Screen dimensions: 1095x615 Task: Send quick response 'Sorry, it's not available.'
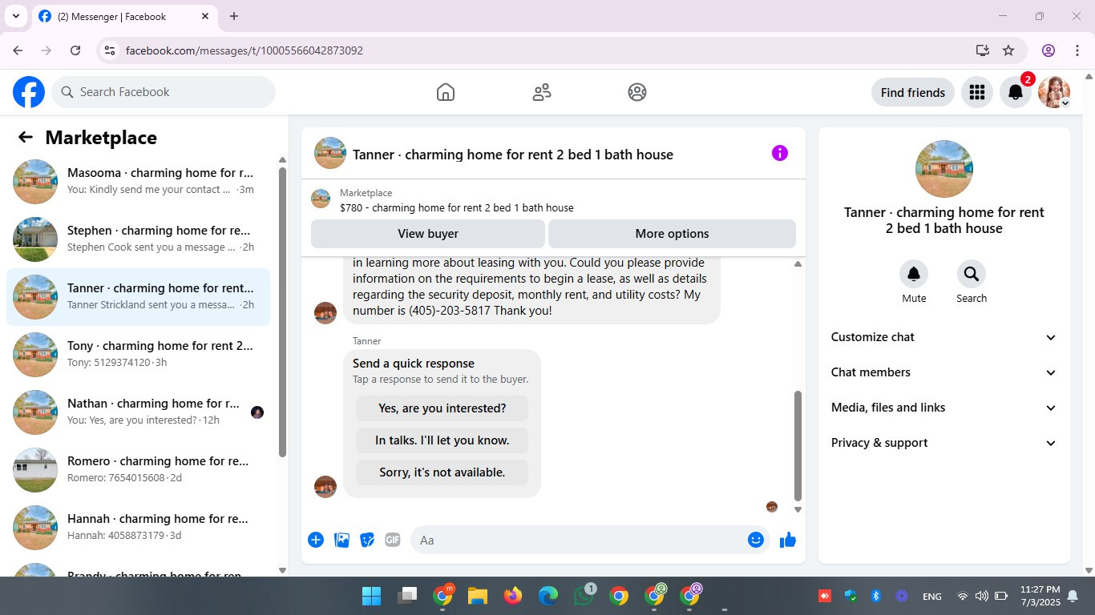point(442,472)
